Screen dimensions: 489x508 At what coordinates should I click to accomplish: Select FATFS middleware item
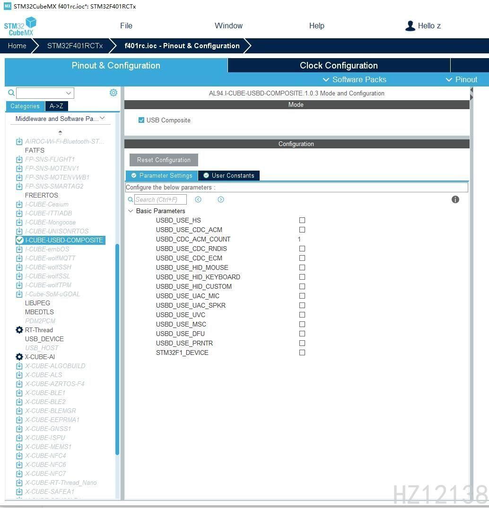[35, 151]
